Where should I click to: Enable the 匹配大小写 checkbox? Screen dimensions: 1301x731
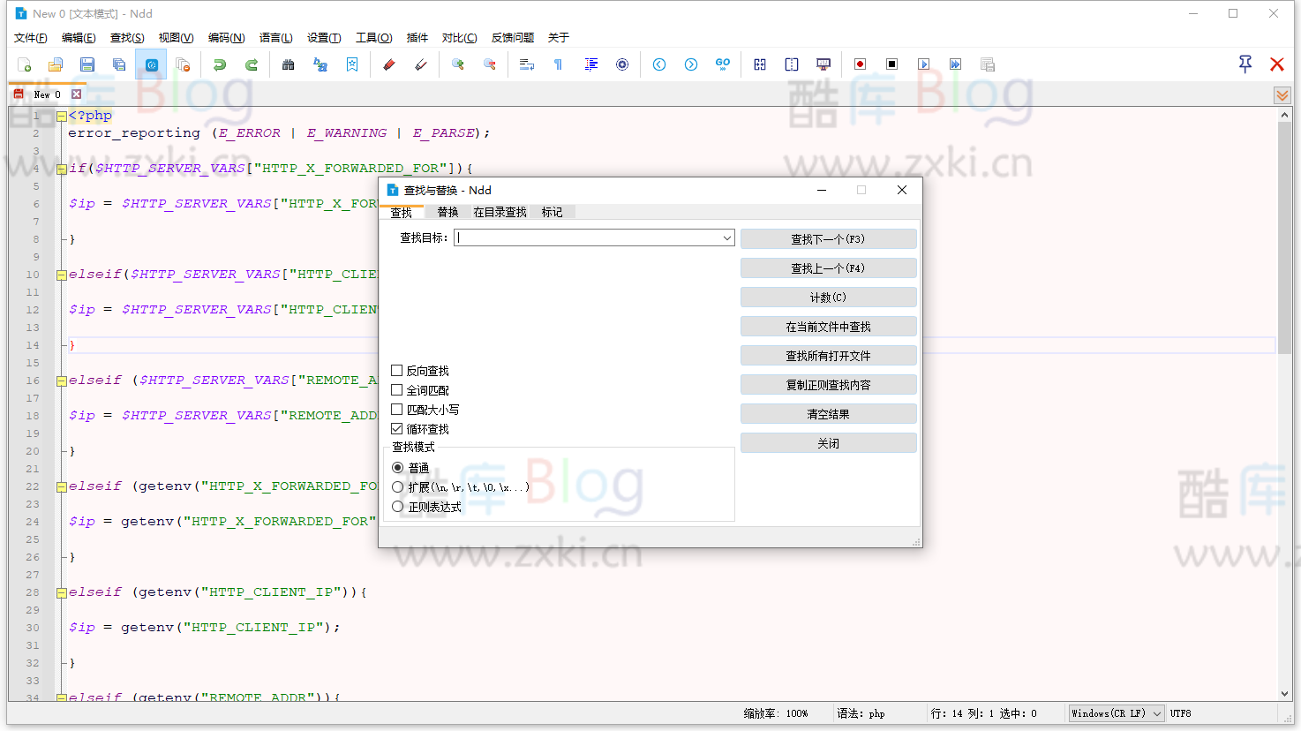(x=397, y=409)
